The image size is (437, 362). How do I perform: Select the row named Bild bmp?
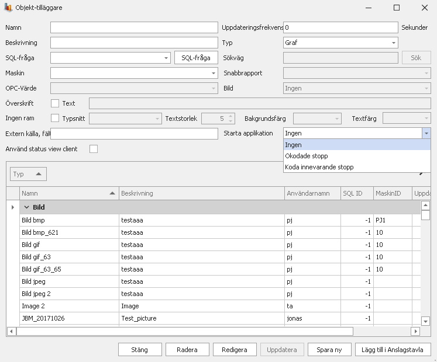(x=220, y=220)
